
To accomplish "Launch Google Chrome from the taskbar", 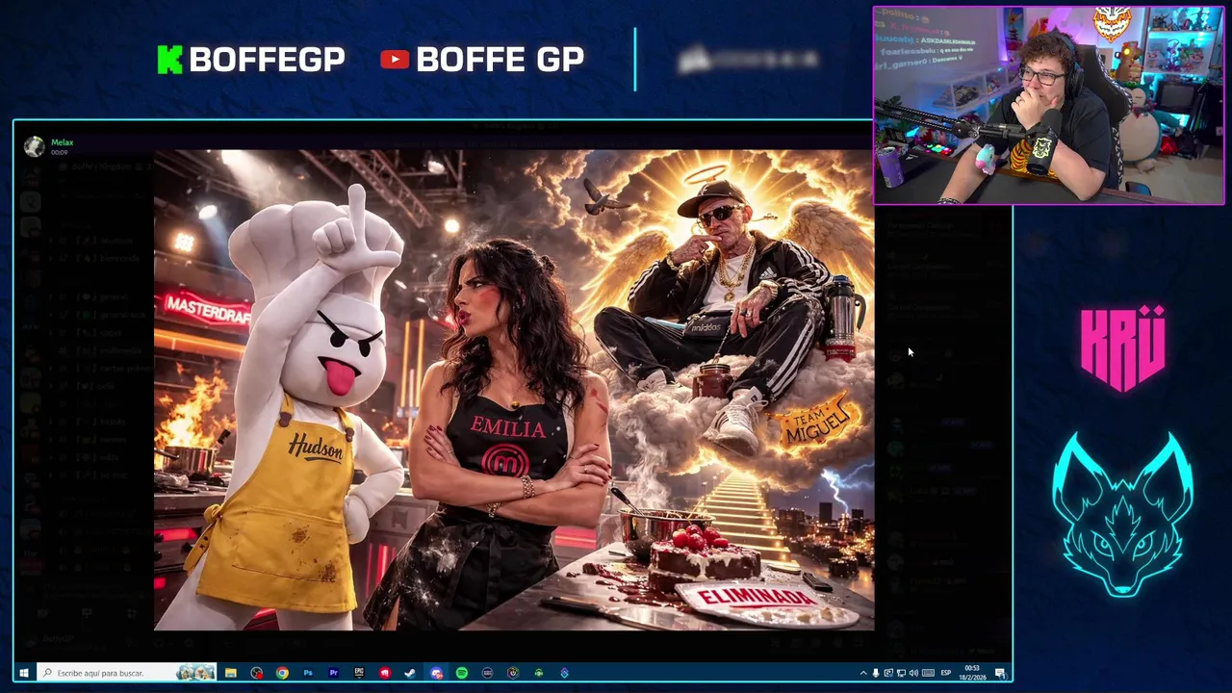I will click(282, 673).
